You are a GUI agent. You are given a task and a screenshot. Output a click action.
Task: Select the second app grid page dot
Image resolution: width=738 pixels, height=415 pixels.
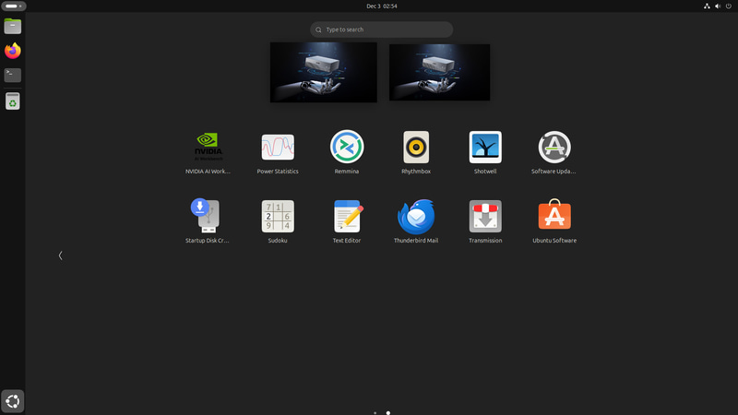point(388,412)
